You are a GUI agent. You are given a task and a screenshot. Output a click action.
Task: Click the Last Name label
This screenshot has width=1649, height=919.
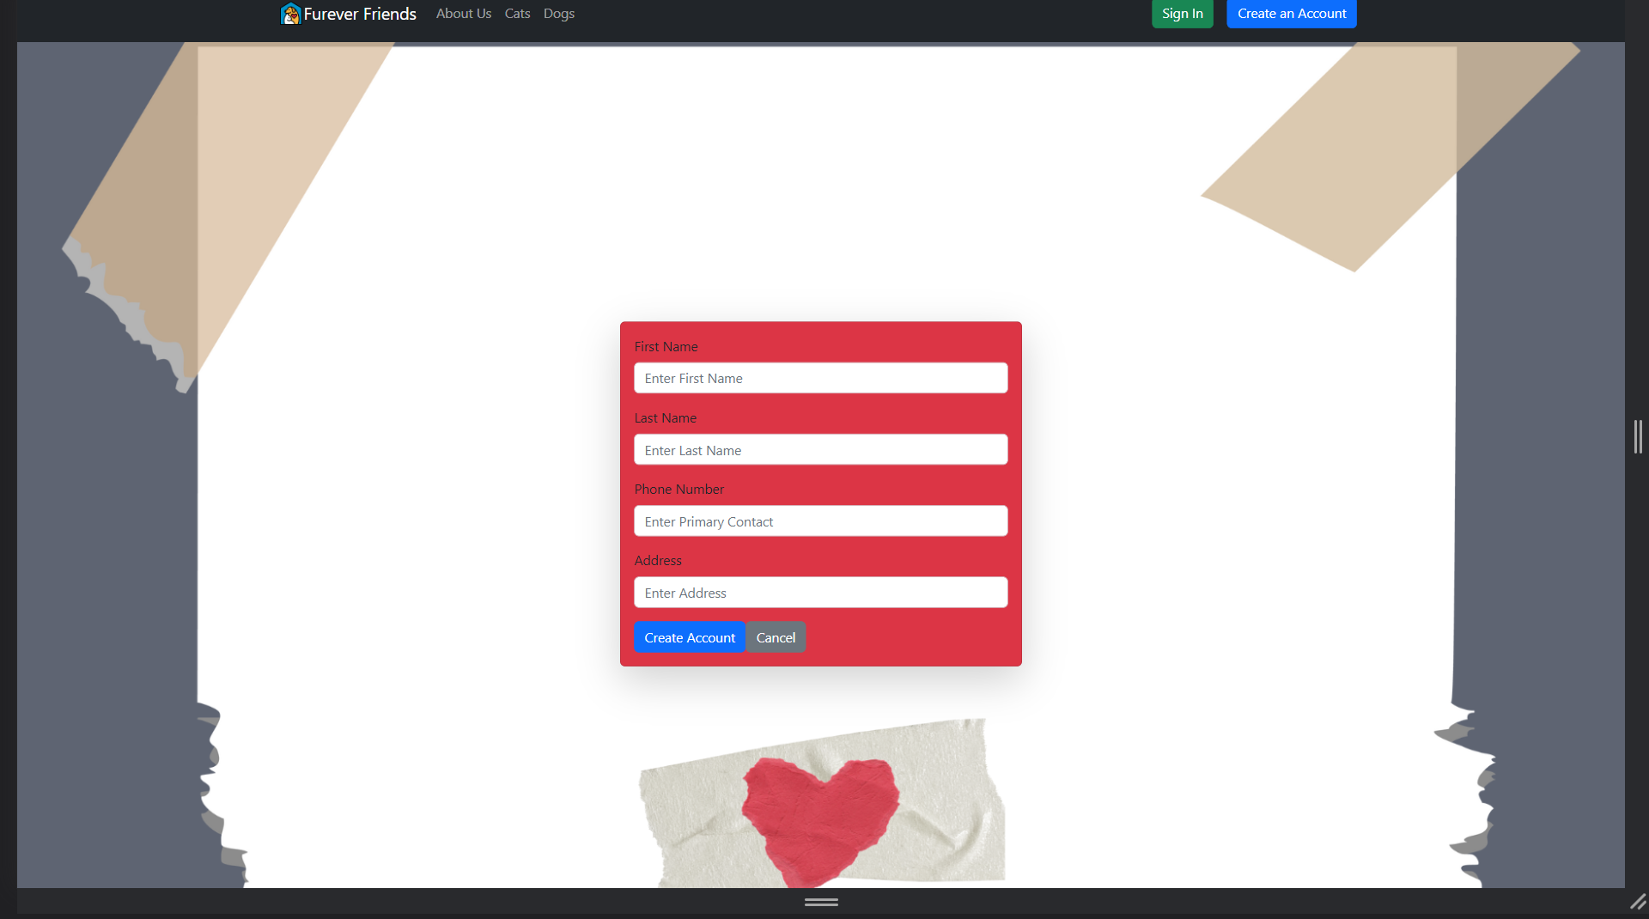coord(666,417)
